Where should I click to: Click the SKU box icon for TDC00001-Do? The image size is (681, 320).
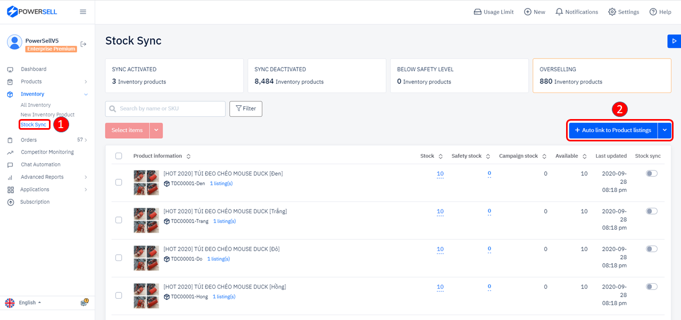(x=167, y=259)
